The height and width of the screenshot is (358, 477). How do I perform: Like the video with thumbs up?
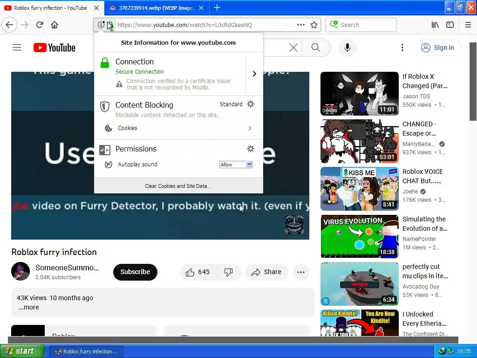198,272
